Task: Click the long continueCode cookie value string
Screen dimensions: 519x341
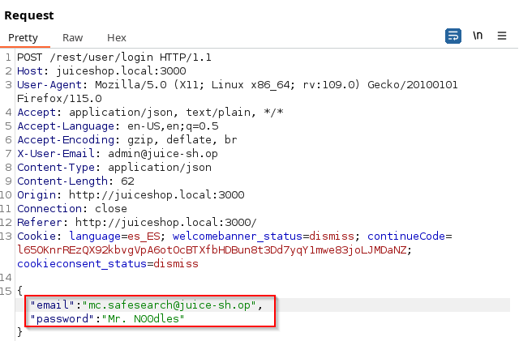Action: coord(212,250)
